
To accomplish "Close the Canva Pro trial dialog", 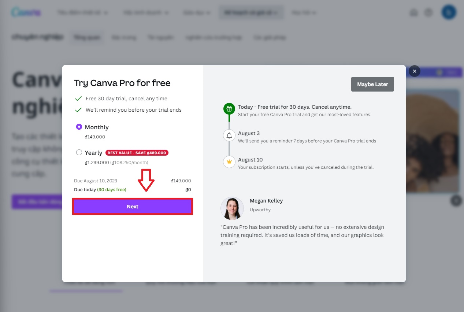I will coord(414,71).
